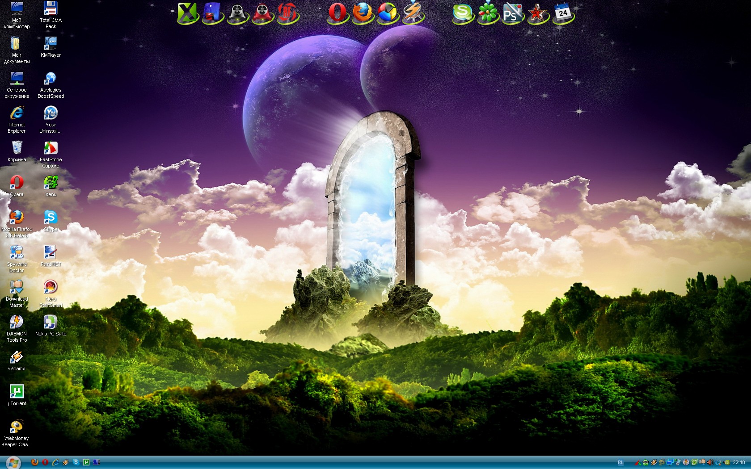Click the taskbar clock showing 22:48

739,463
